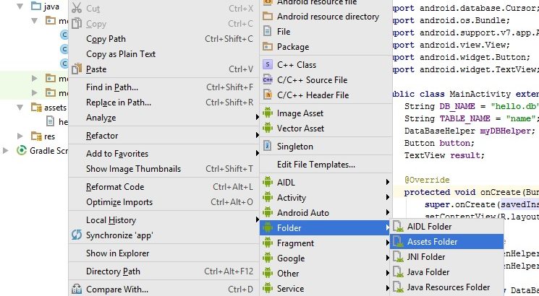This screenshot has width=539, height=296.
Task: Choose Copy Path from the context menu
Action: tap(106, 39)
